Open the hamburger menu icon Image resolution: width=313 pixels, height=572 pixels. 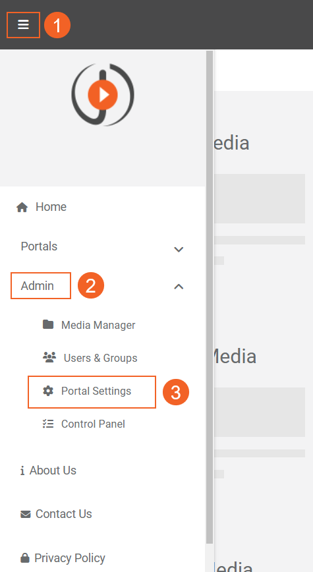pyautogui.click(x=23, y=24)
